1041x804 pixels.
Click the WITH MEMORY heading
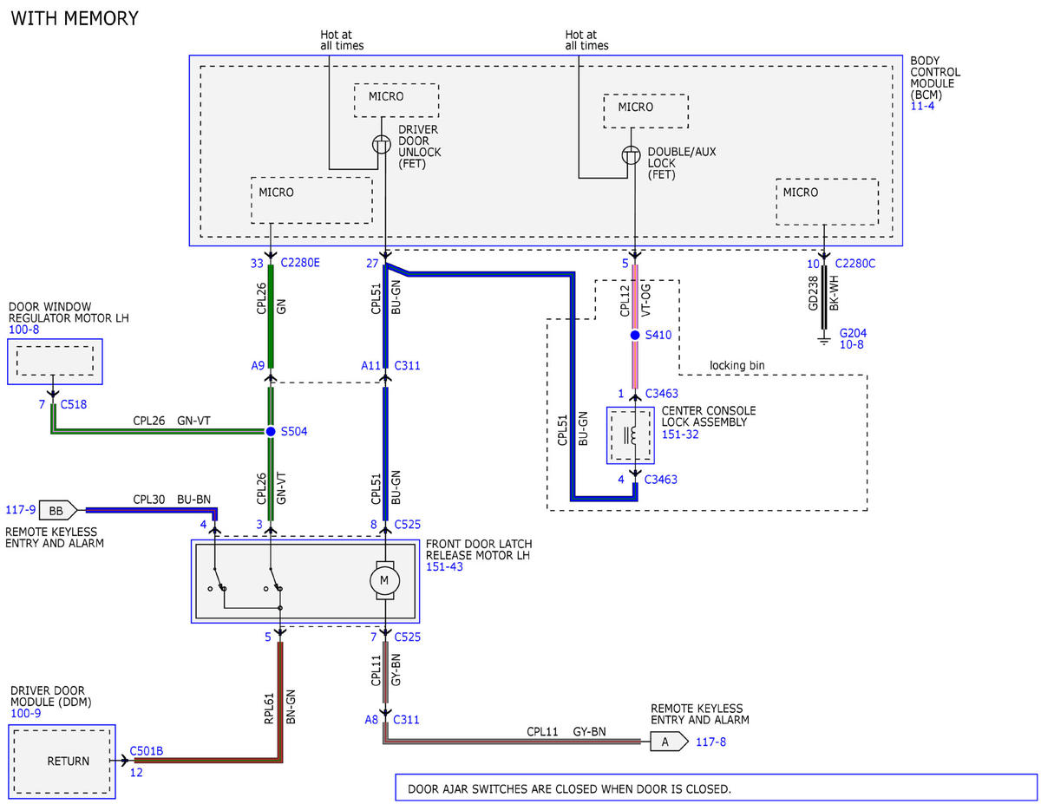(x=75, y=18)
